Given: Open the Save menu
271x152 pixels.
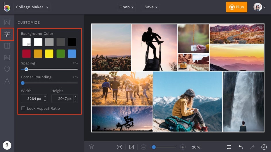Looking at the screenshot, I should [151, 7].
